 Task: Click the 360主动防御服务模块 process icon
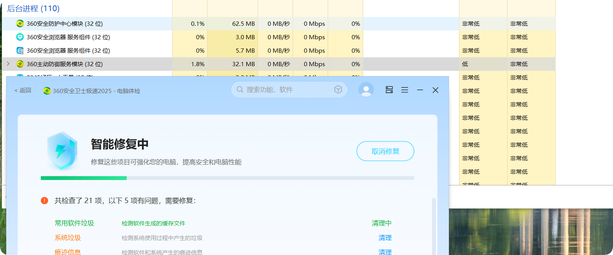pyautogui.click(x=20, y=64)
